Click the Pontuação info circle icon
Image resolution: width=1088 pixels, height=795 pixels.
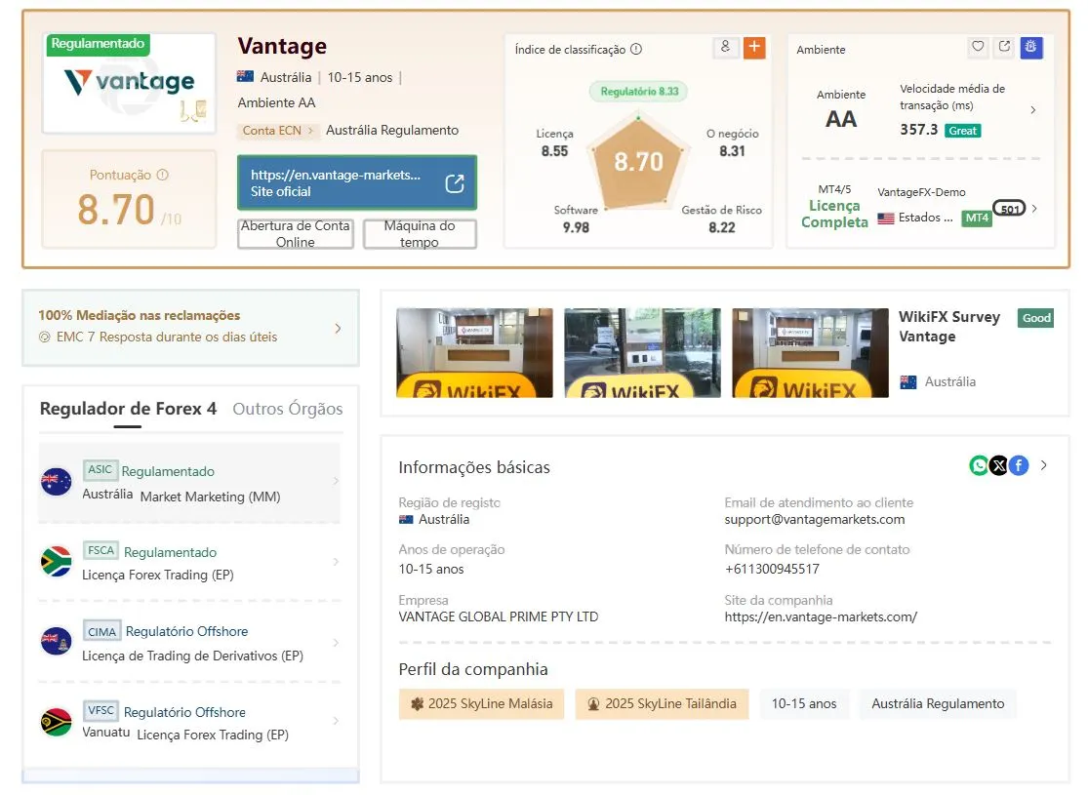(x=162, y=175)
